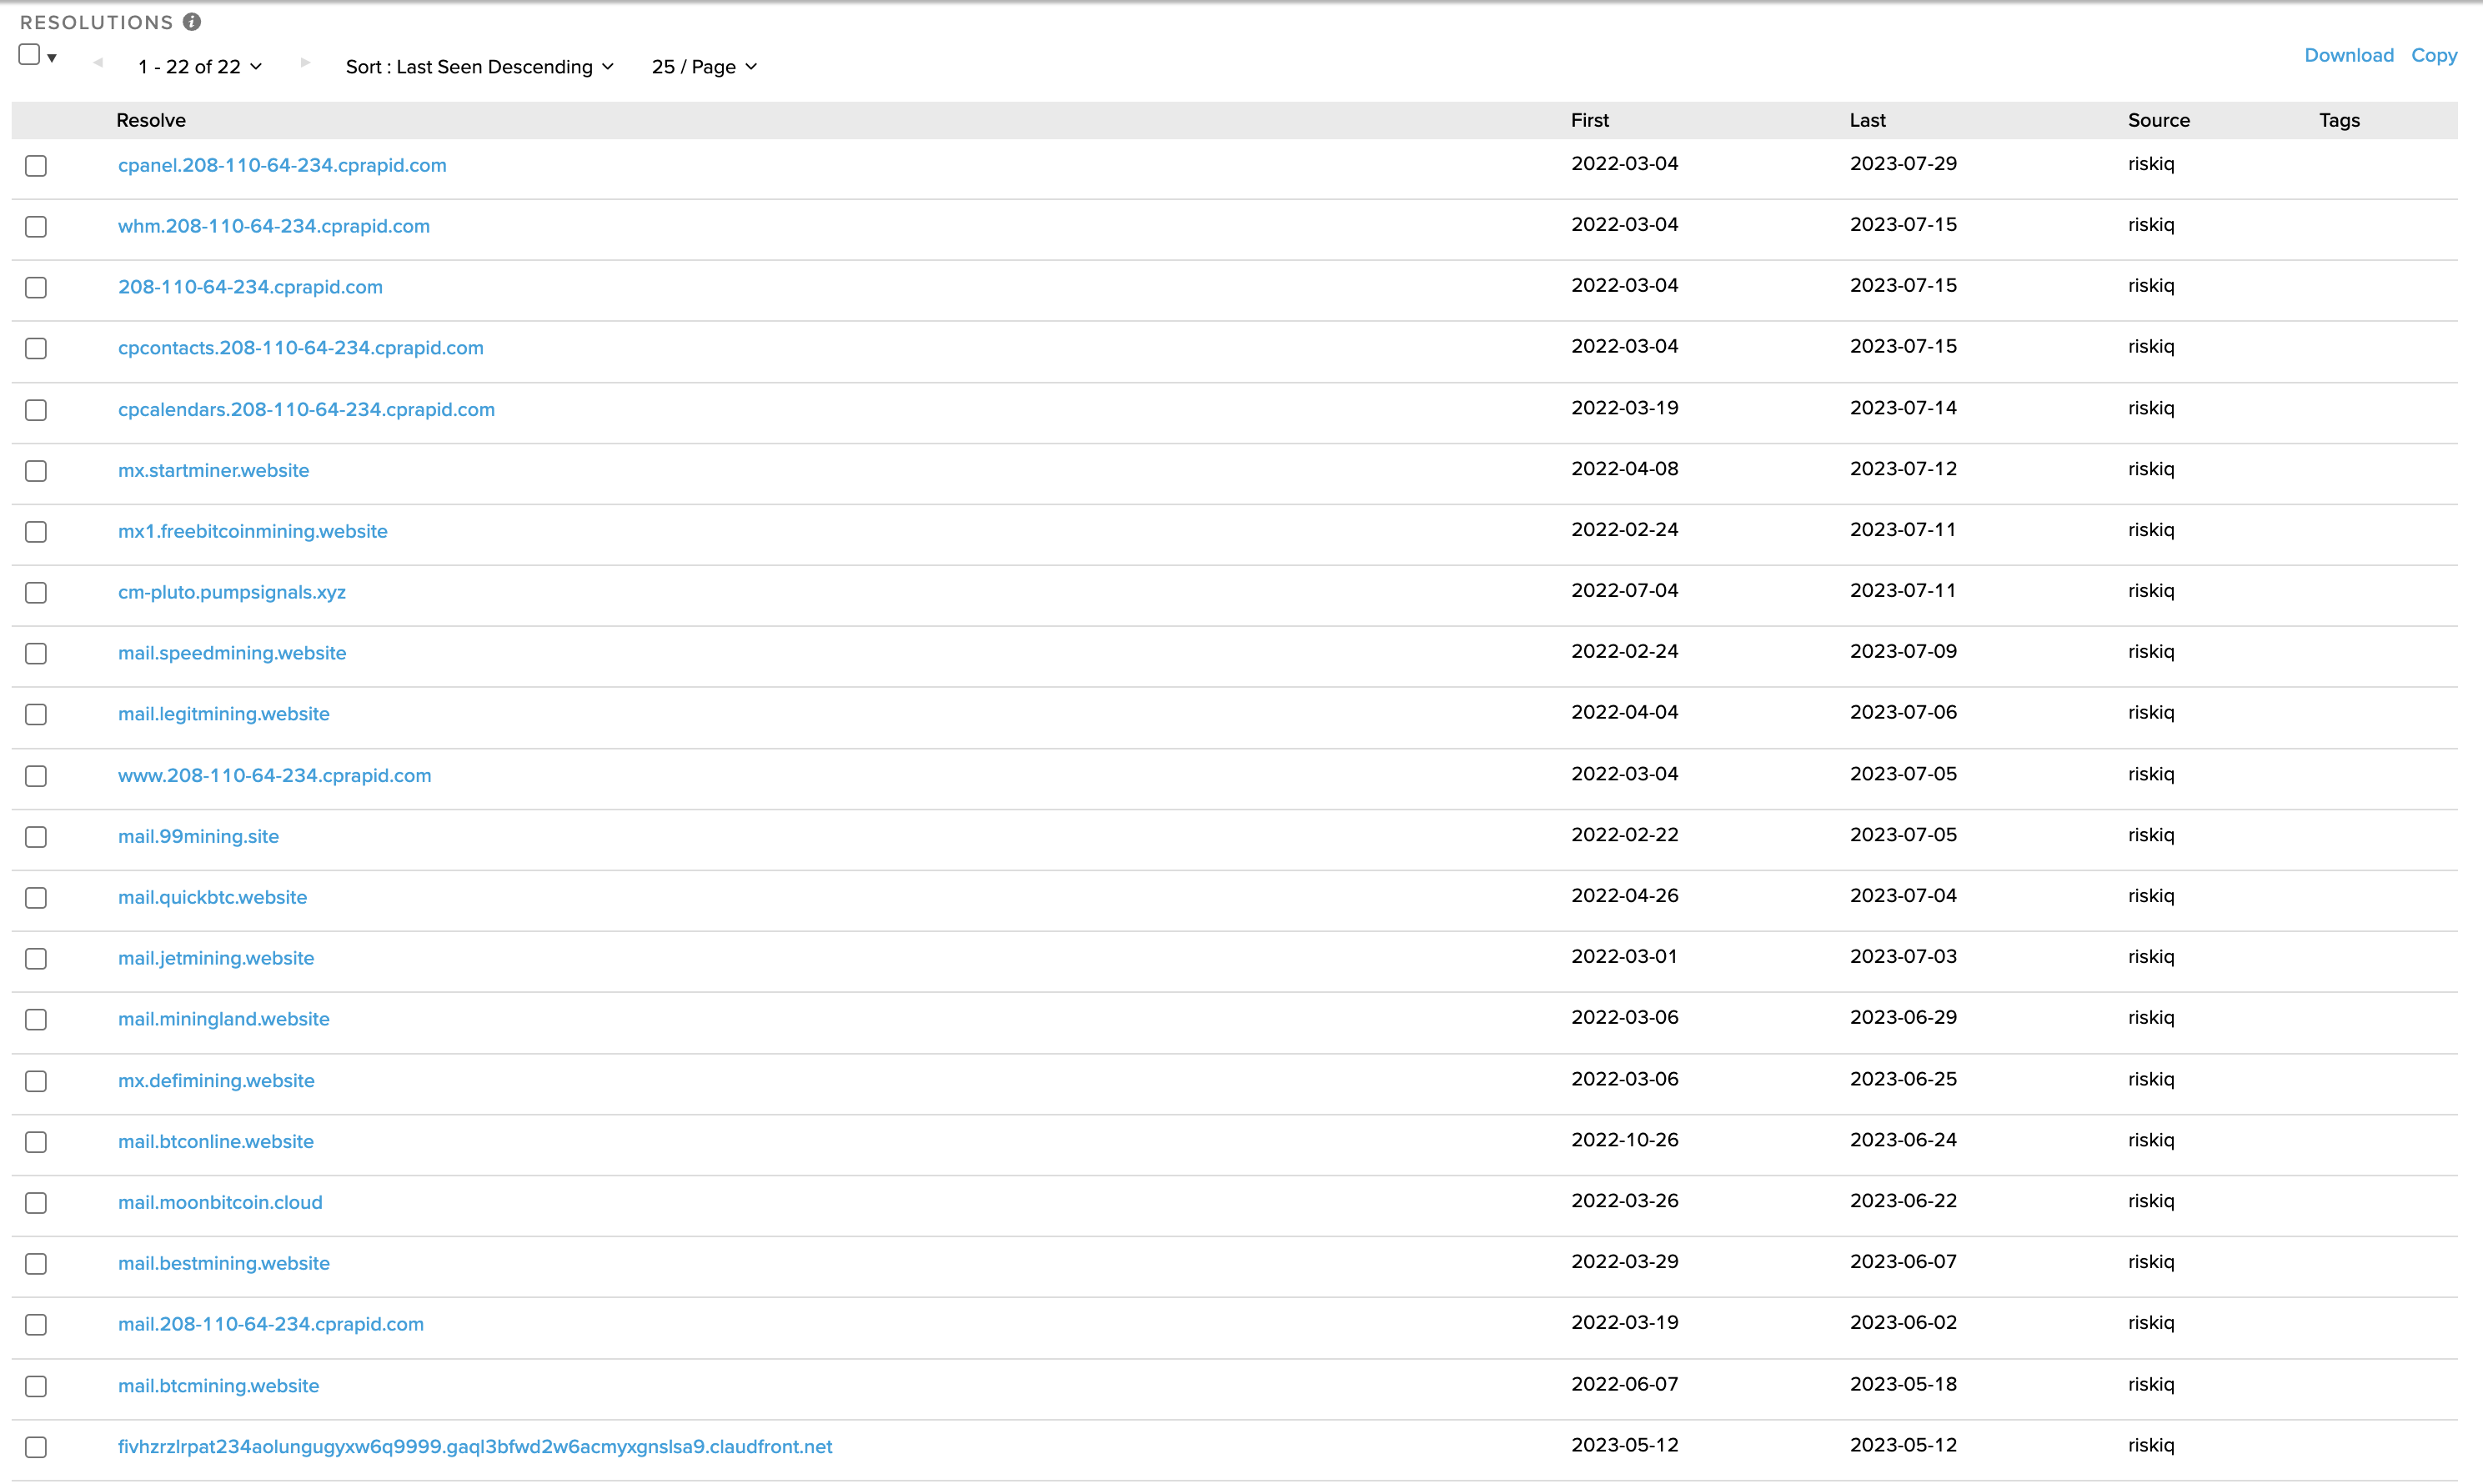Open cpanel.208-110-64-234.cprapid.com link
This screenshot has width=2483, height=1484.
click(281, 164)
